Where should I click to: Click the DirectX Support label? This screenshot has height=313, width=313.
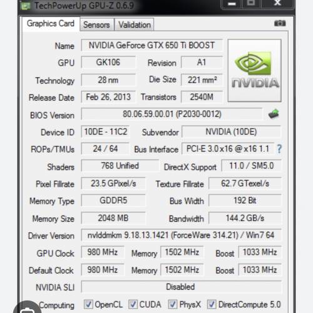point(190,167)
